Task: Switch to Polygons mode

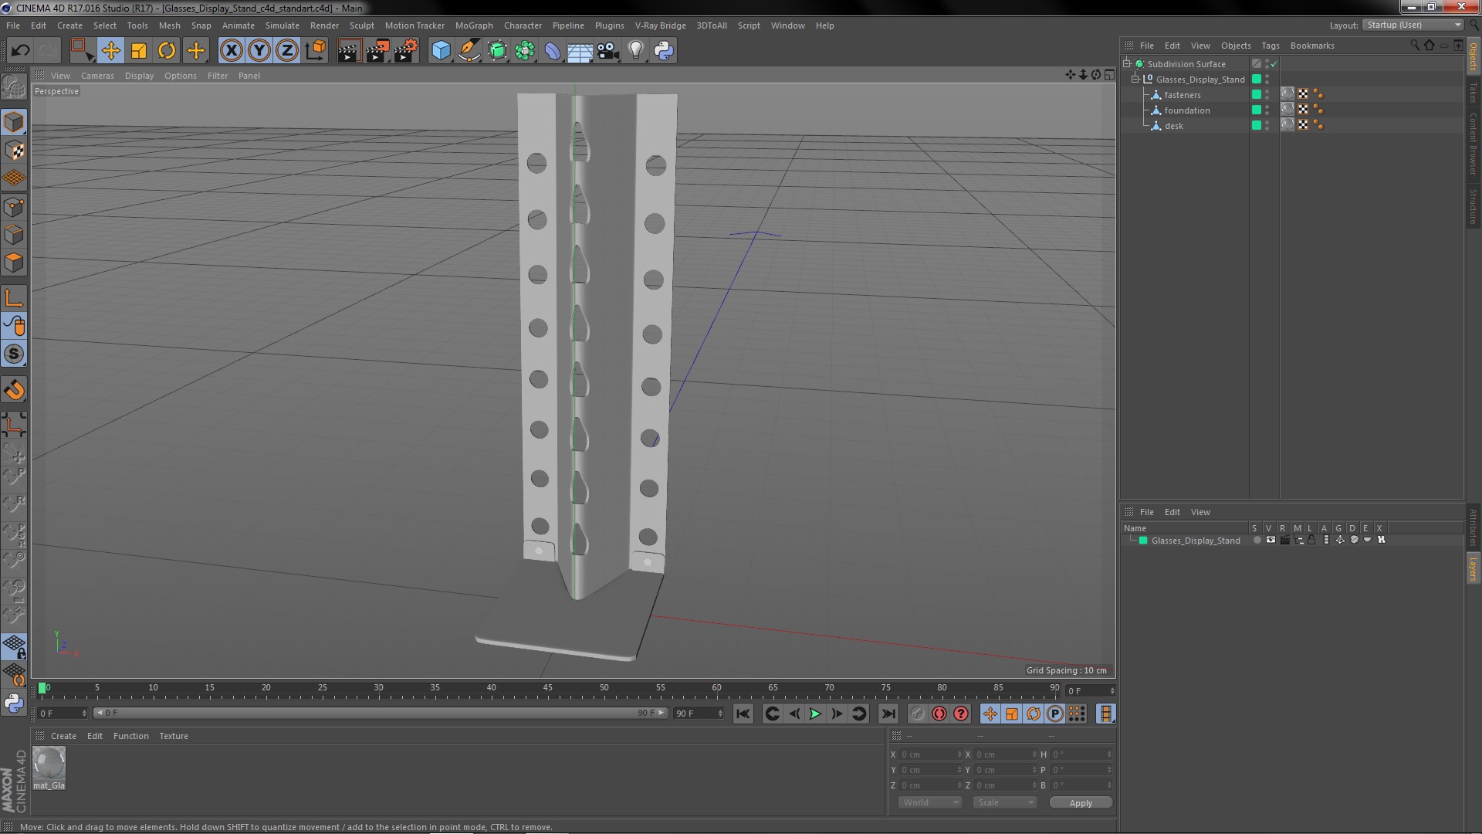Action: pos(14,263)
